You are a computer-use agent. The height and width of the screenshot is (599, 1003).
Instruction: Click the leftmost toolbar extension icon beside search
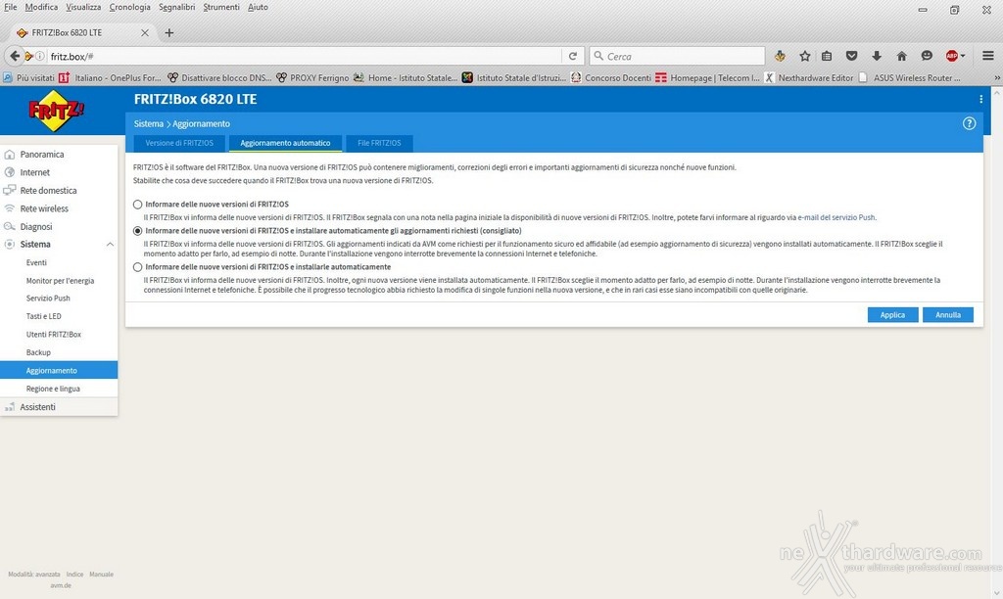pos(780,56)
